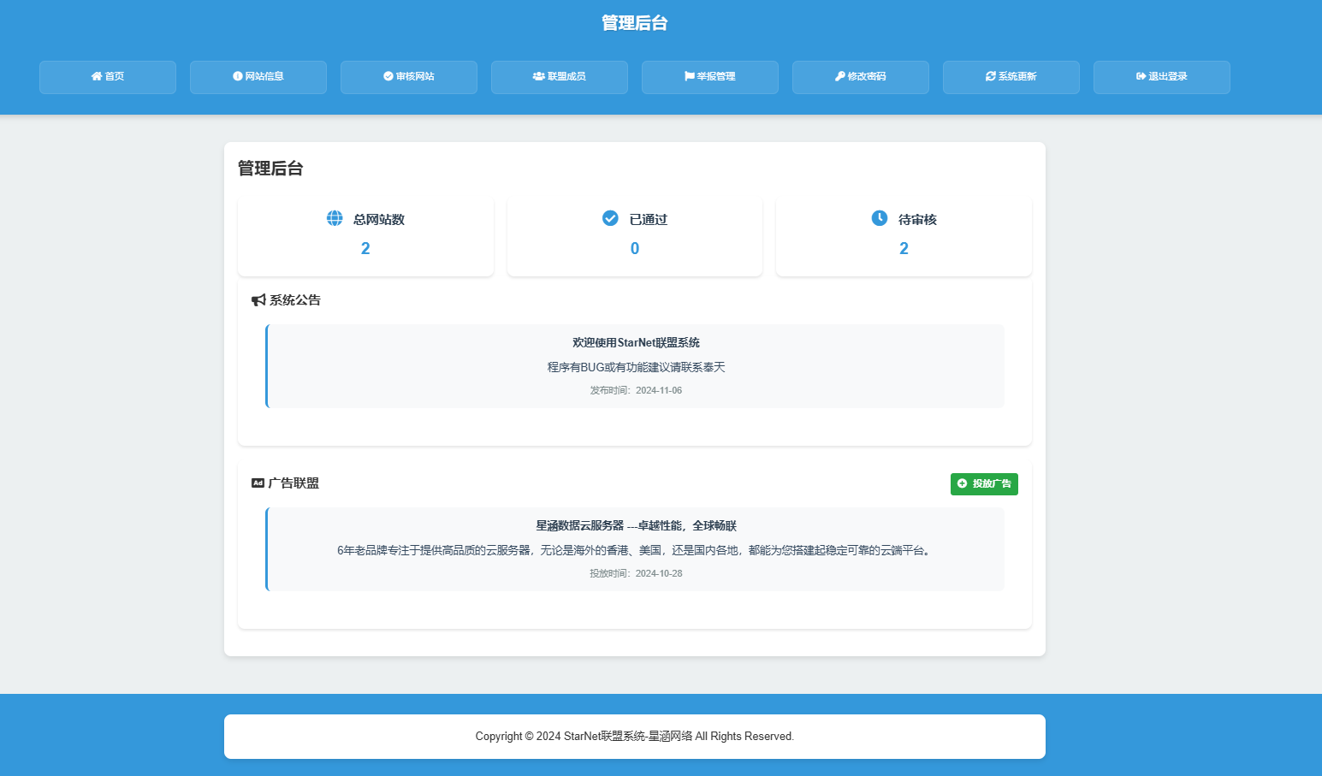The image size is (1322, 776).
Task: Click the 管理后台 header title
Action: [634, 23]
